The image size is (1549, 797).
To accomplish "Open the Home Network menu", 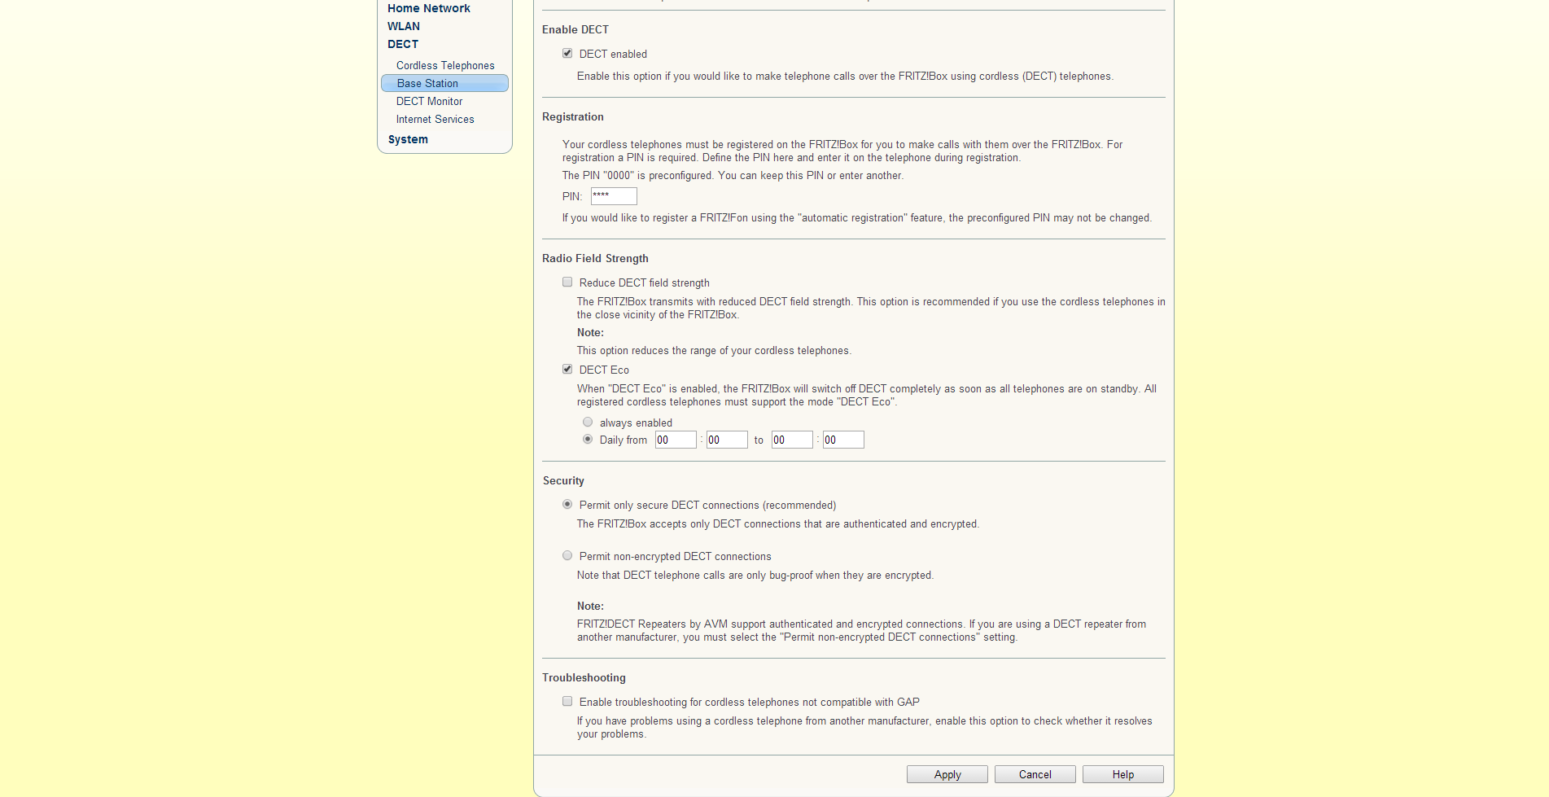I will click(x=429, y=8).
